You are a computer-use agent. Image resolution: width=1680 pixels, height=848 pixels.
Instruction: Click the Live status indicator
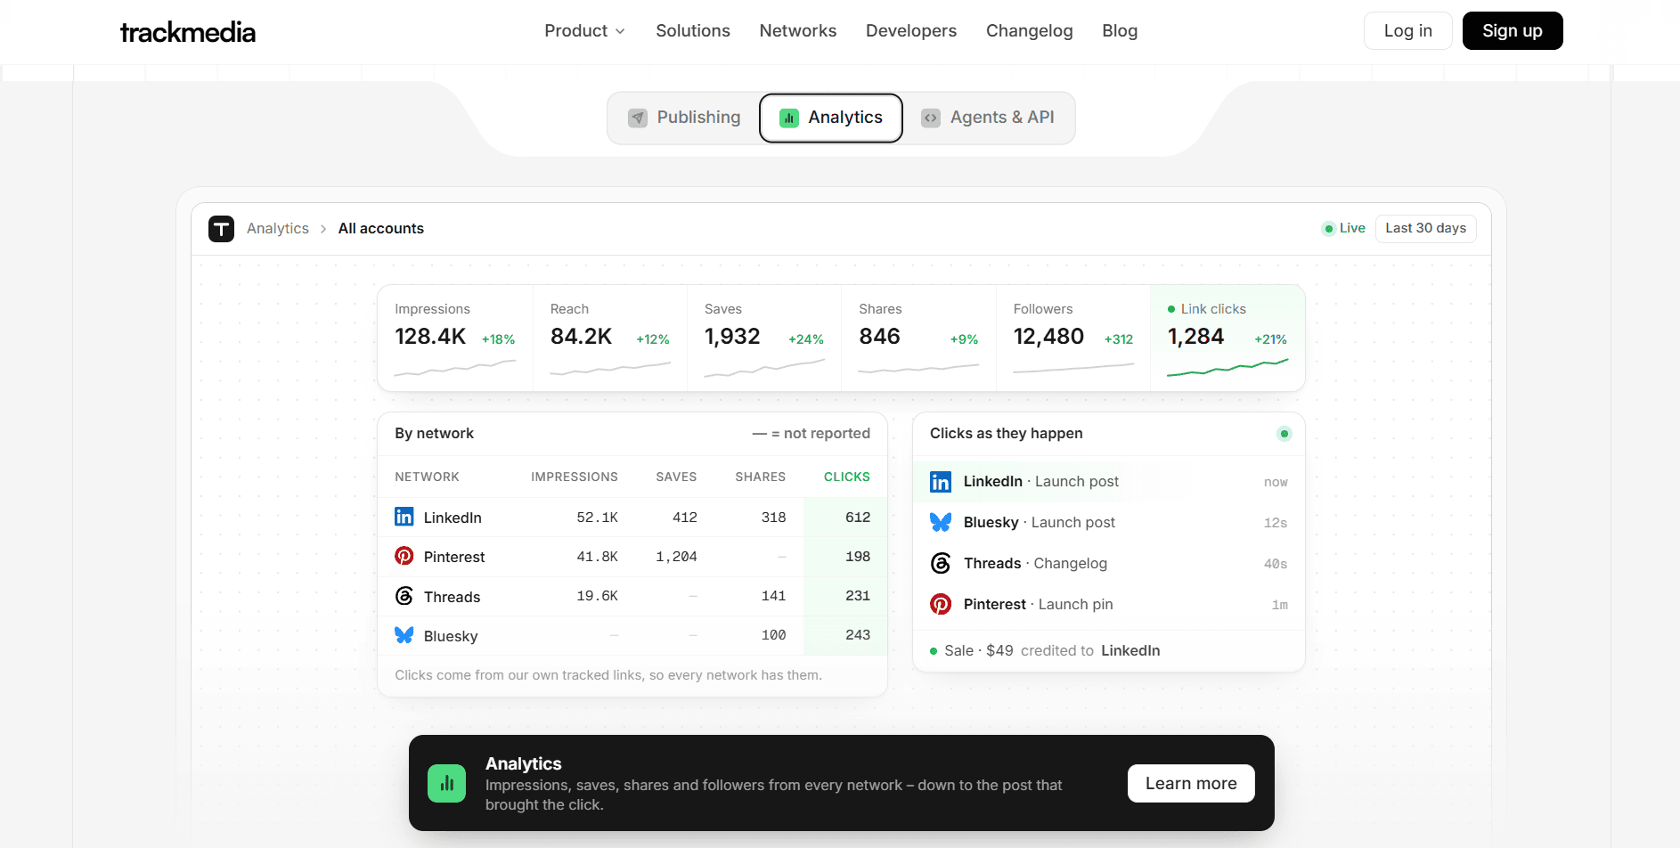[x=1344, y=229]
